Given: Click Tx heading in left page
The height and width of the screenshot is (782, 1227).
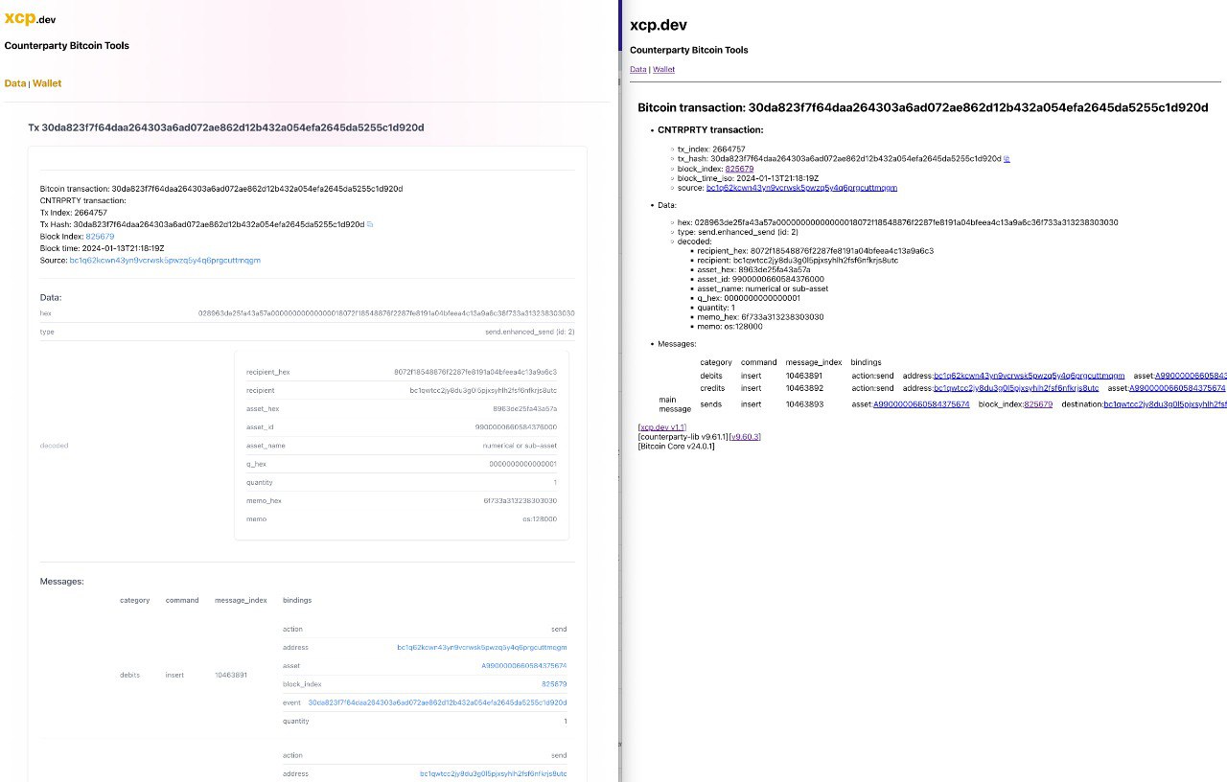Looking at the screenshot, I should click(226, 126).
